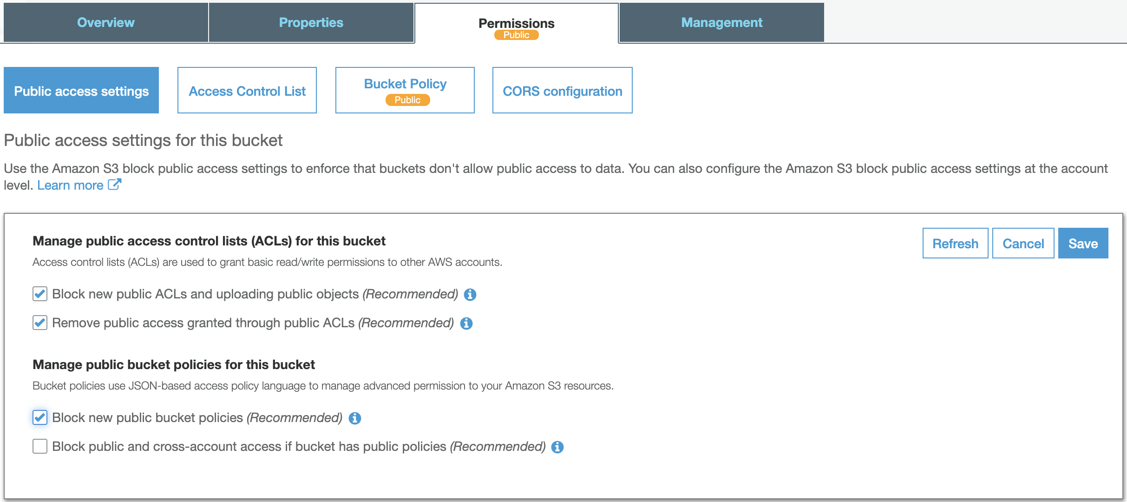This screenshot has width=1127, height=502.
Task: Uncheck Remove public access granted through ACLs
Action: [40, 323]
